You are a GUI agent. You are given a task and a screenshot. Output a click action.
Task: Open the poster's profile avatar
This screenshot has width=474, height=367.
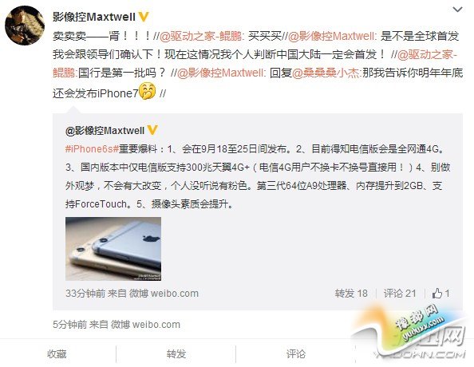click(25, 26)
